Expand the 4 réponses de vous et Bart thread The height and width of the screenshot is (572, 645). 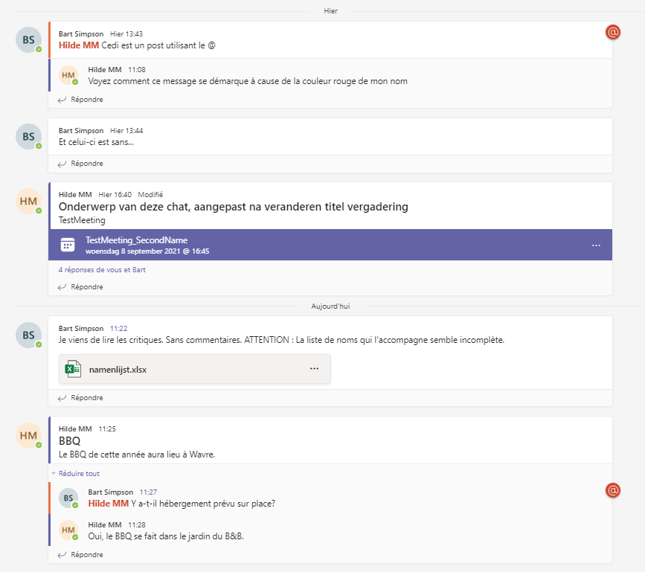click(x=102, y=270)
